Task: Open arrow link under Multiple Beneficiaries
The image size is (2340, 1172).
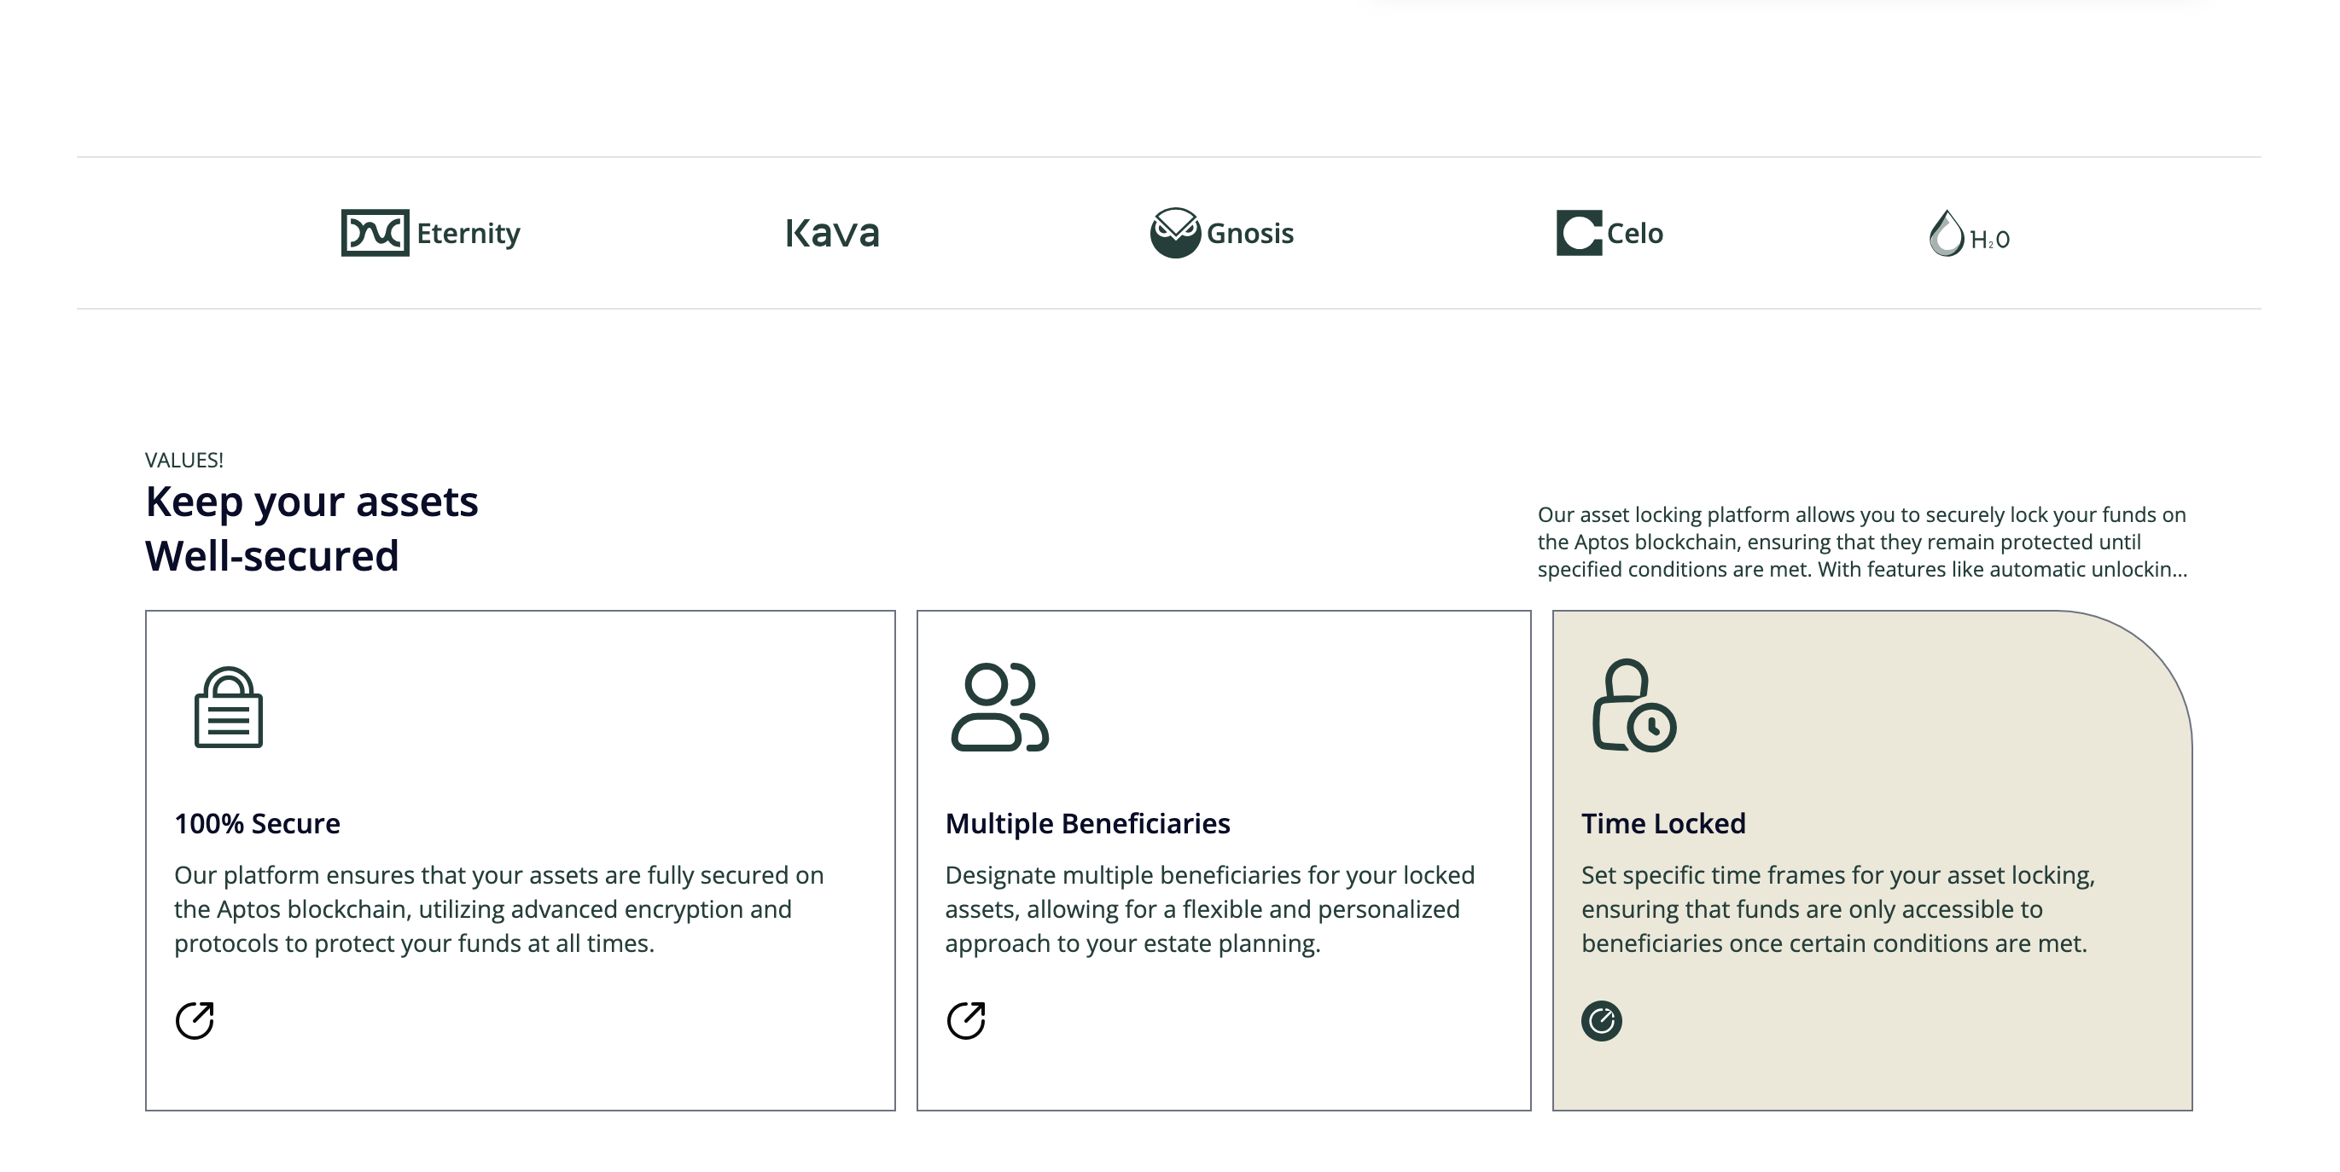Action: [x=966, y=1020]
